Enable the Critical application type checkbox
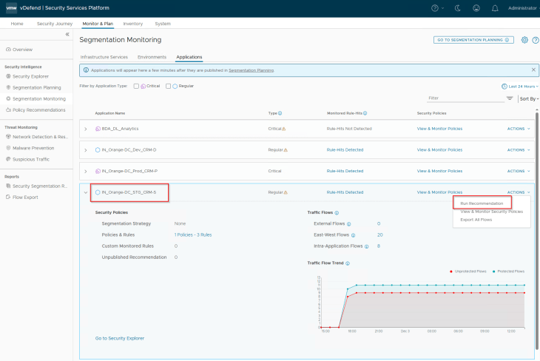Viewport: 540px width, 361px height. click(136, 86)
